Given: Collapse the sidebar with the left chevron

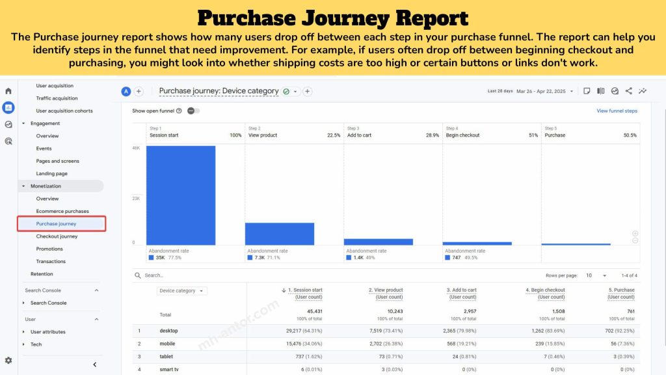Looking at the screenshot, I should 95,365.
